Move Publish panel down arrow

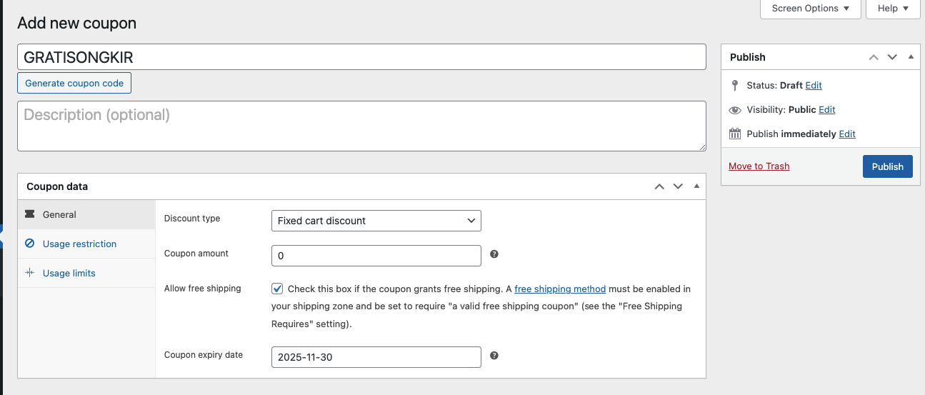tap(891, 57)
